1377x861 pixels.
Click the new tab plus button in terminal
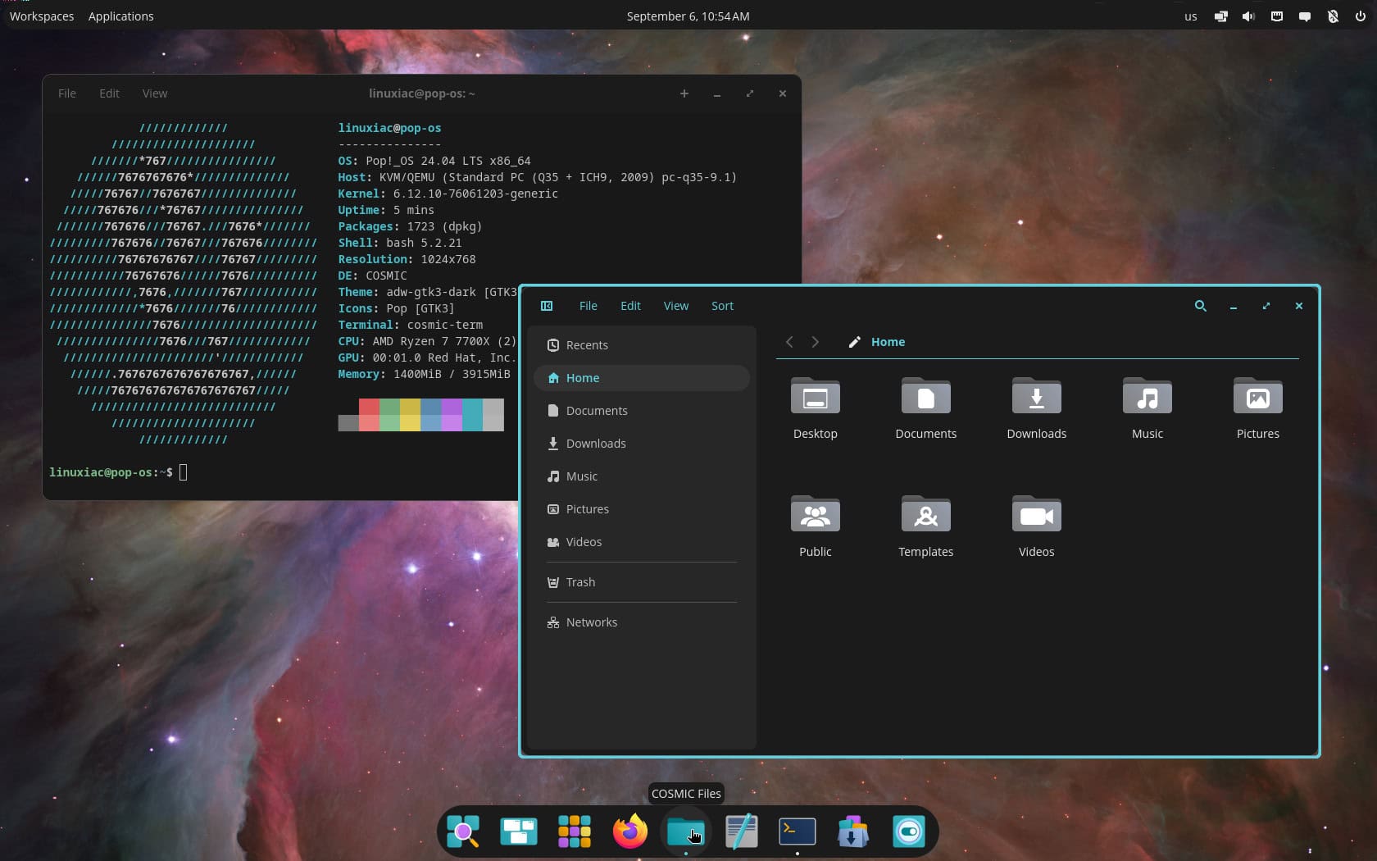tap(684, 93)
